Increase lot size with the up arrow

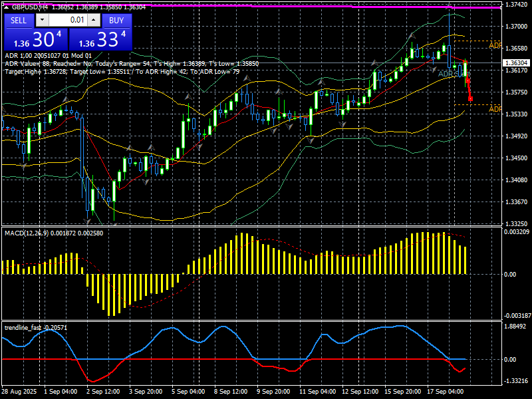(x=94, y=20)
